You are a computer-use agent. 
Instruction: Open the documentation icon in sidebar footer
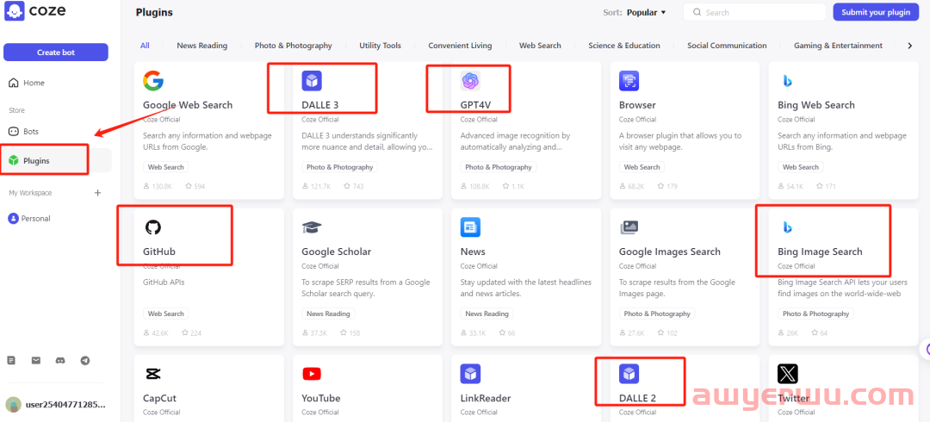pos(11,360)
